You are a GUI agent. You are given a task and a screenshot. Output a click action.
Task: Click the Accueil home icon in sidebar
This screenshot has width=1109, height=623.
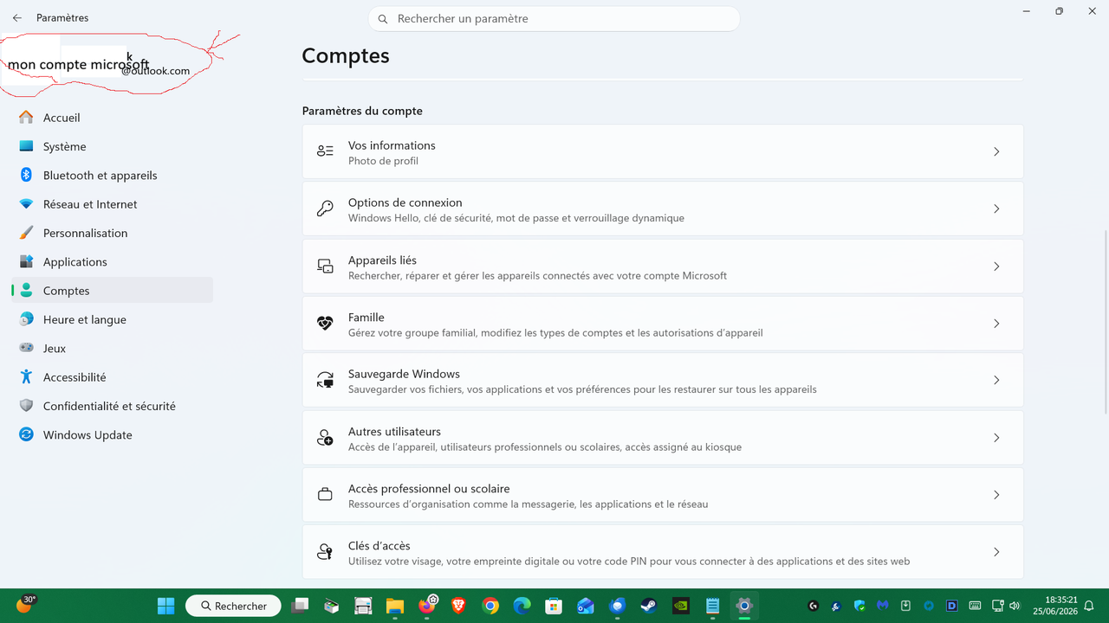(26, 118)
